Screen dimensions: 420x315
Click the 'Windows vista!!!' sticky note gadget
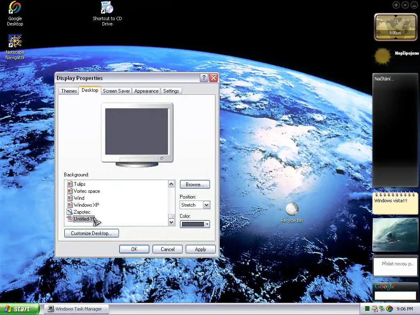tap(395, 203)
